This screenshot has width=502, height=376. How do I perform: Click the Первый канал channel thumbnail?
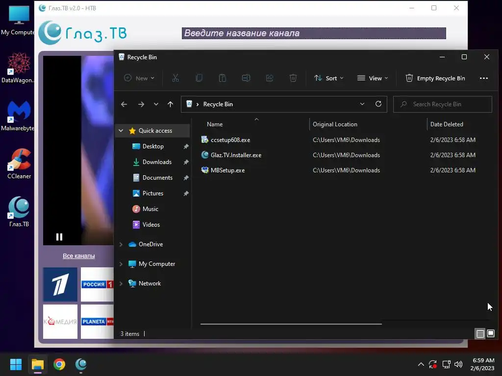pos(60,284)
